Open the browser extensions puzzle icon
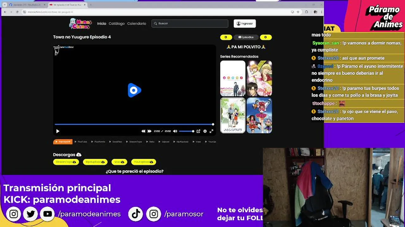This screenshot has width=405, height=227. click(x=307, y=12)
